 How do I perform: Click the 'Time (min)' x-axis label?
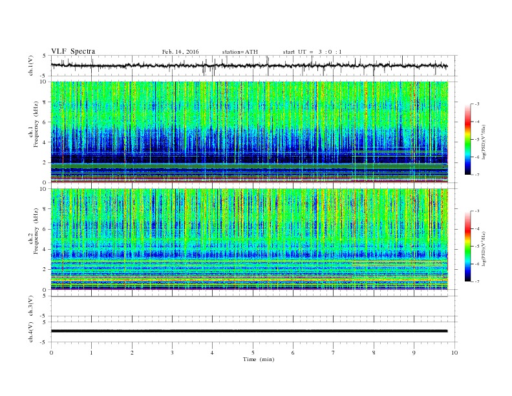coord(259,359)
